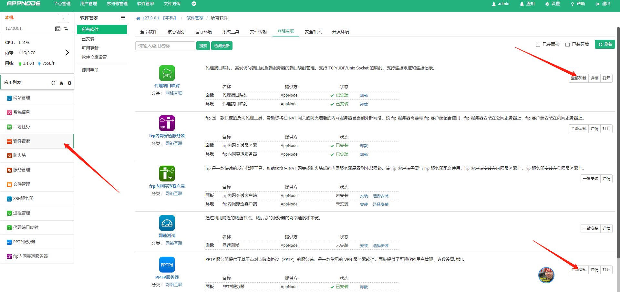Click the home icon in the application list header
620x292 pixels.
click(62, 83)
